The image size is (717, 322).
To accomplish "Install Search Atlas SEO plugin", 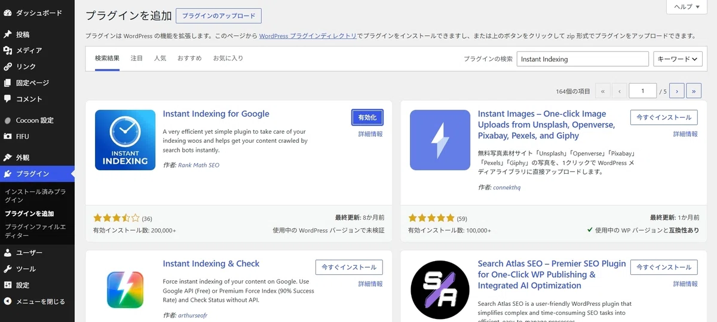I will pyautogui.click(x=664, y=268).
